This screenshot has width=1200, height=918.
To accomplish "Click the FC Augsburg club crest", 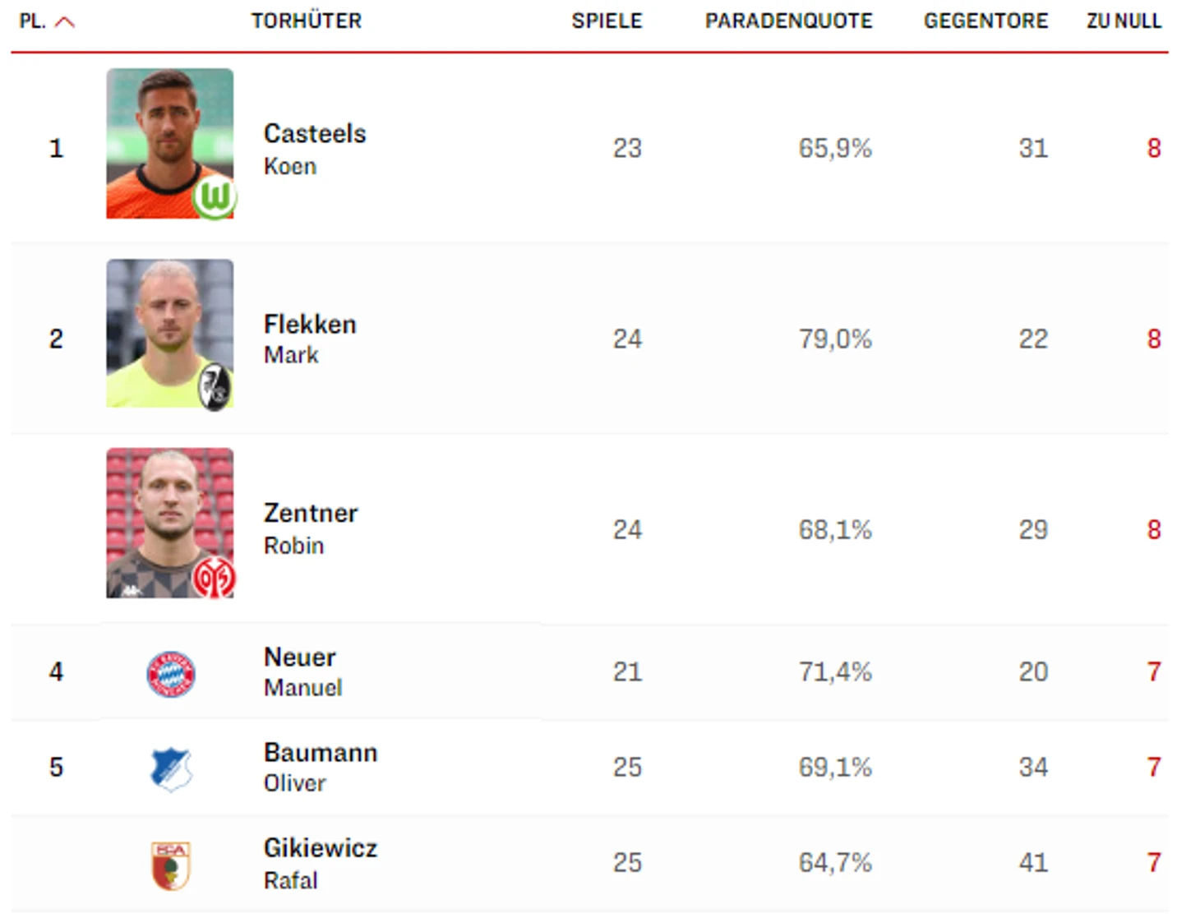I will point(171,865).
